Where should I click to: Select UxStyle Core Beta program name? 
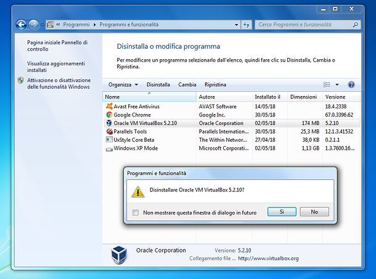click(134, 140)
